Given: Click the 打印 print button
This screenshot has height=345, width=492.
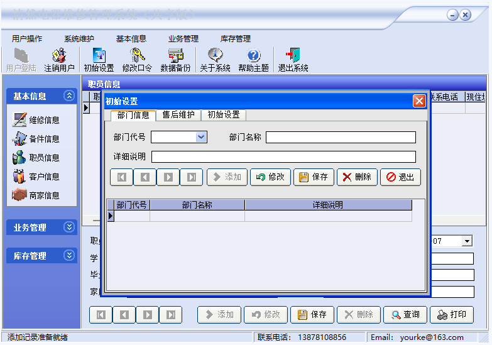Looking at the screenshot, I should 452,315.
